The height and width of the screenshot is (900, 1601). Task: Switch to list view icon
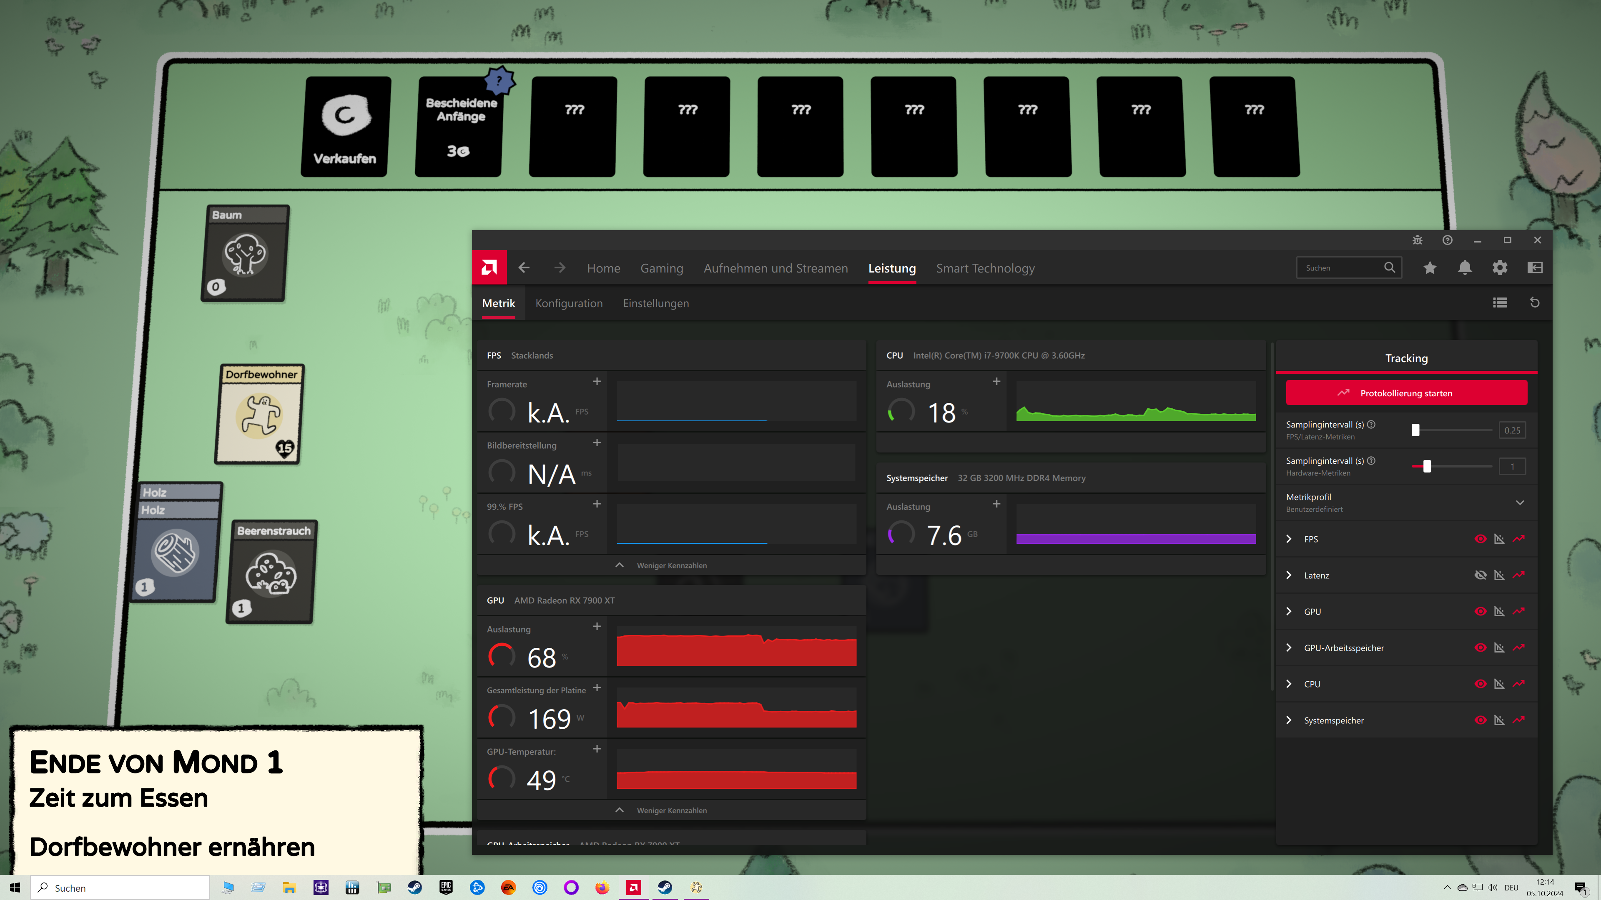1500,302
